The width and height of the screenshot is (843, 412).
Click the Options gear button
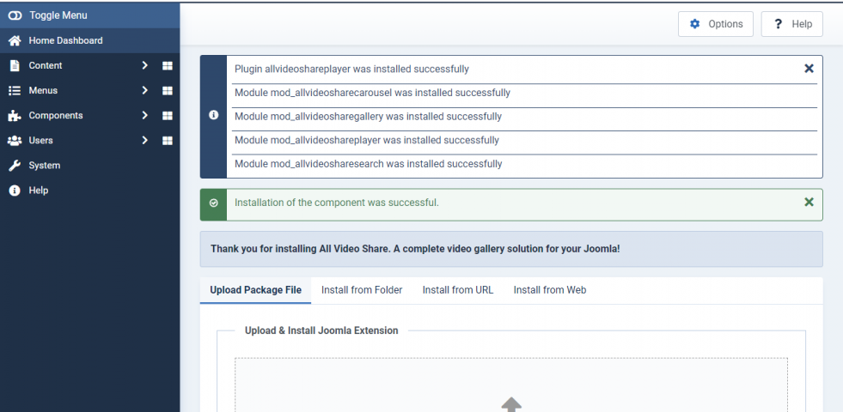point(716,24)
